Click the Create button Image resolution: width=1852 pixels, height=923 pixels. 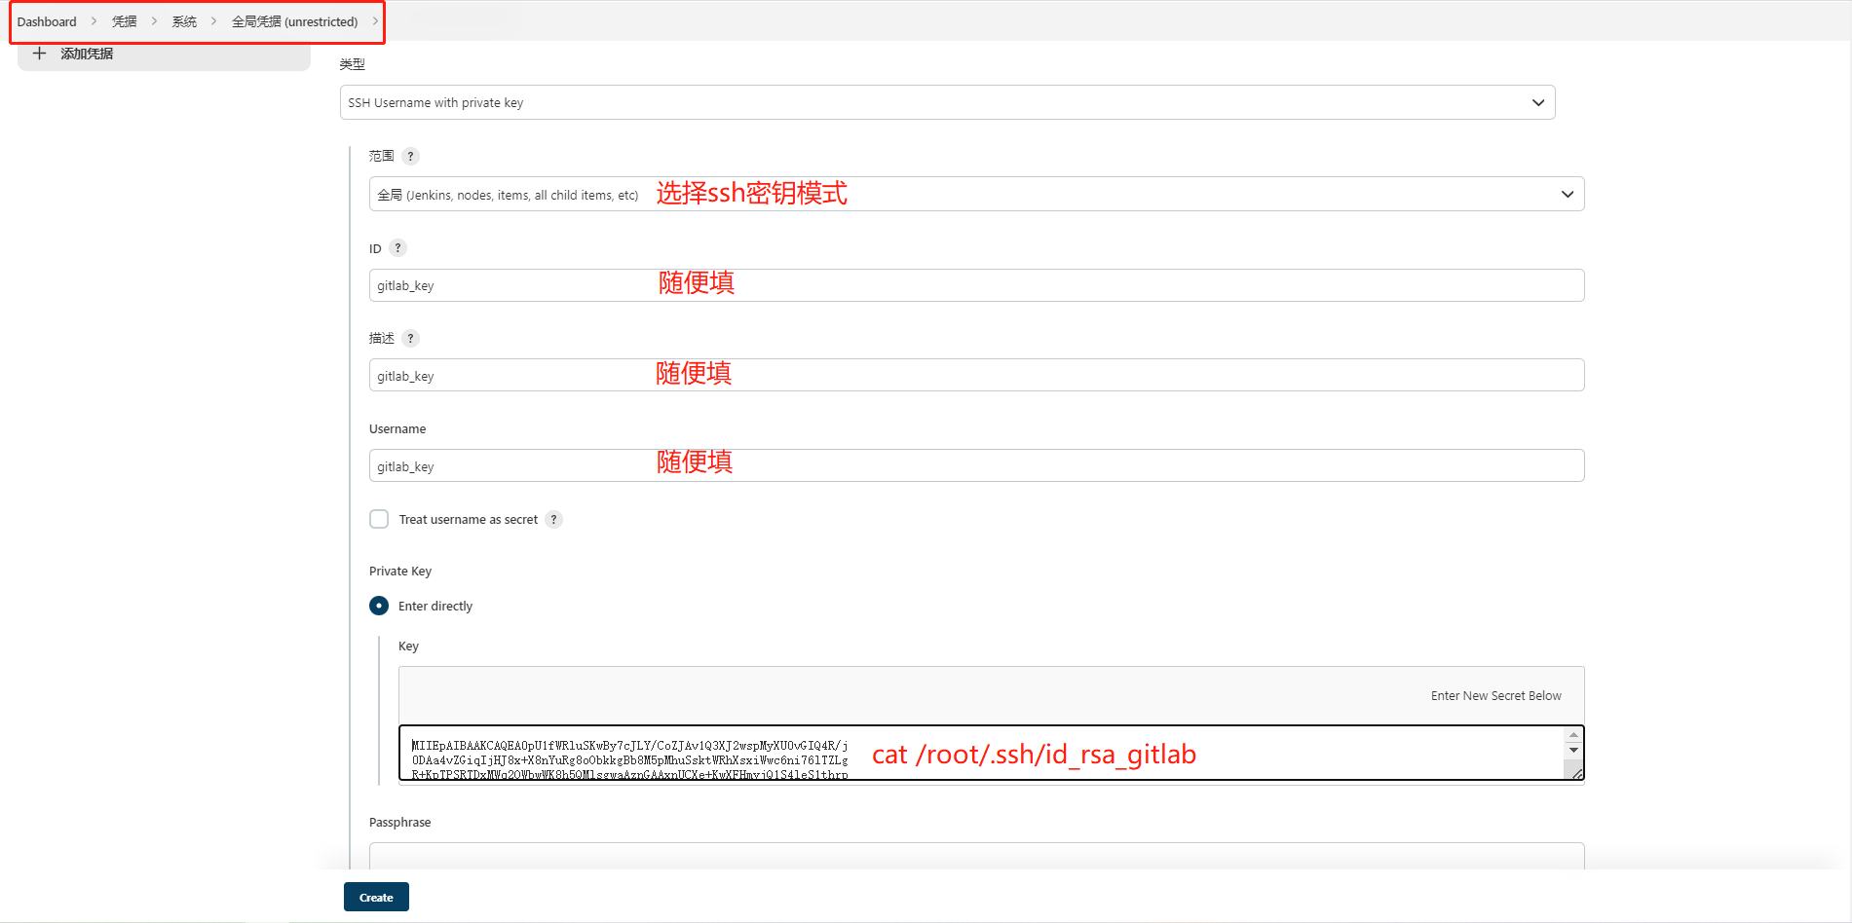375,897
